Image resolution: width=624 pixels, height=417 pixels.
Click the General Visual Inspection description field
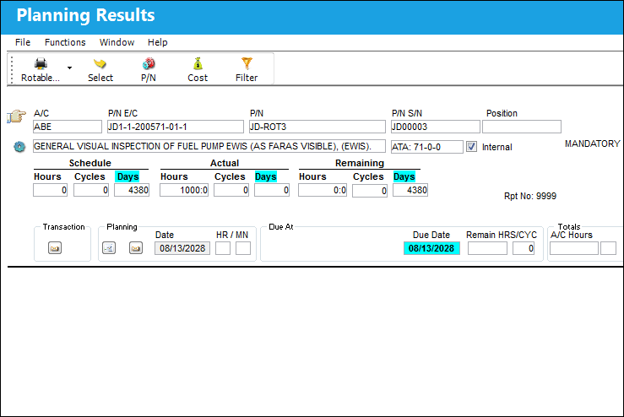click(x=209, y=146)
